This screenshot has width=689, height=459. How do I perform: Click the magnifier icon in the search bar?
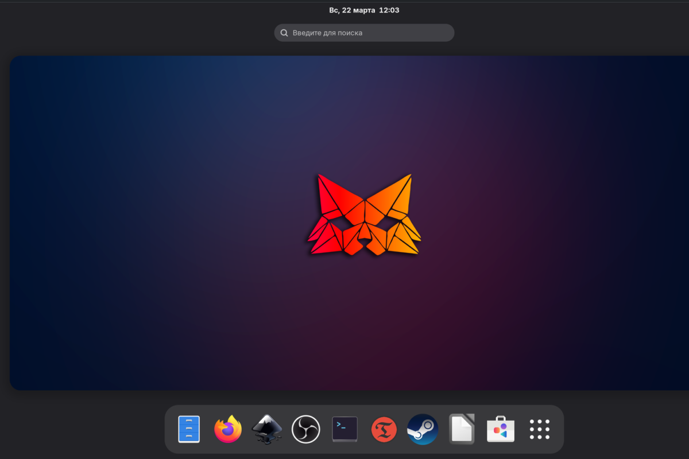click(x=284, y=33)
